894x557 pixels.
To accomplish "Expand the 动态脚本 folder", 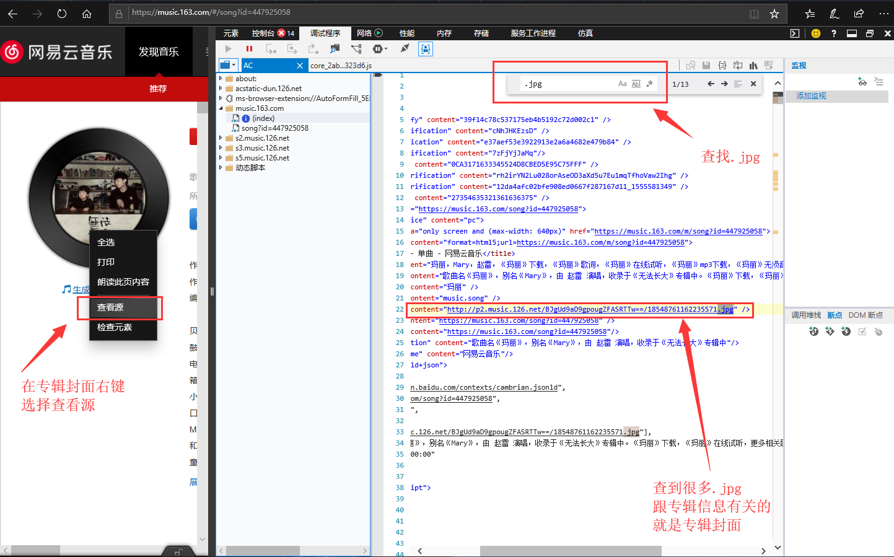I will pos(221,168).
